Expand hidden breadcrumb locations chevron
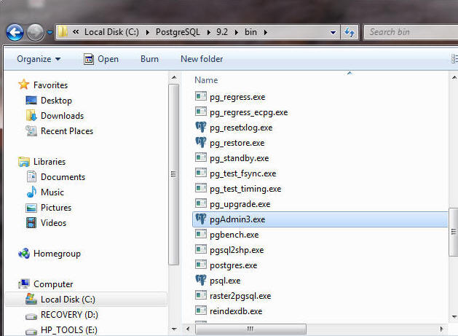 (x=76, y=31)
